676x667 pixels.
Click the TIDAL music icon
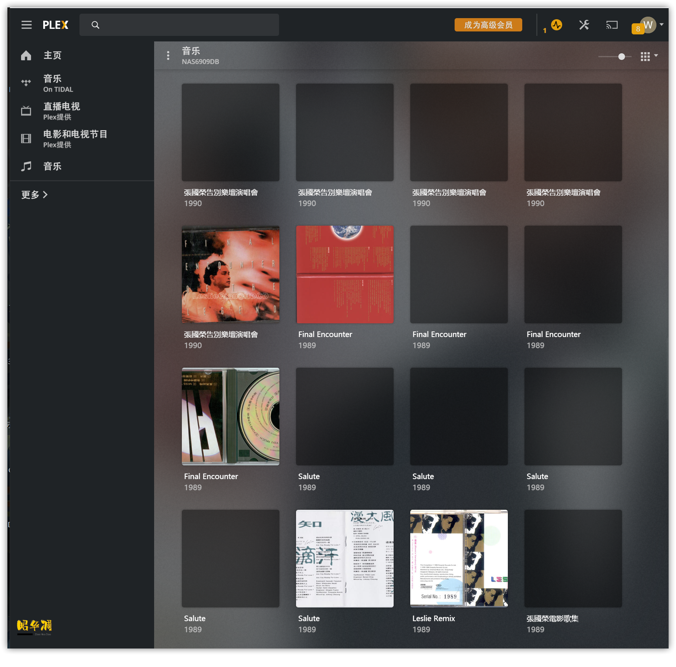pos(26,83)
